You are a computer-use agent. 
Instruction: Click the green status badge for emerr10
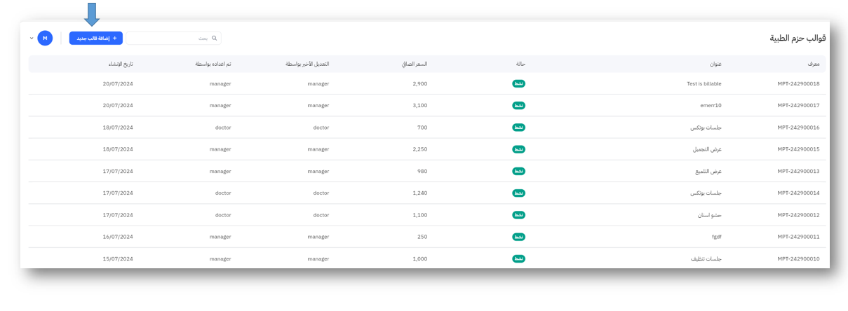click(x=518, y=106)
